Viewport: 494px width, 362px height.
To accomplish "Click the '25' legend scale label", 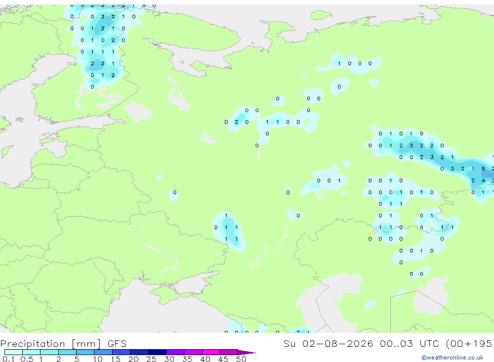I will 151,359.
